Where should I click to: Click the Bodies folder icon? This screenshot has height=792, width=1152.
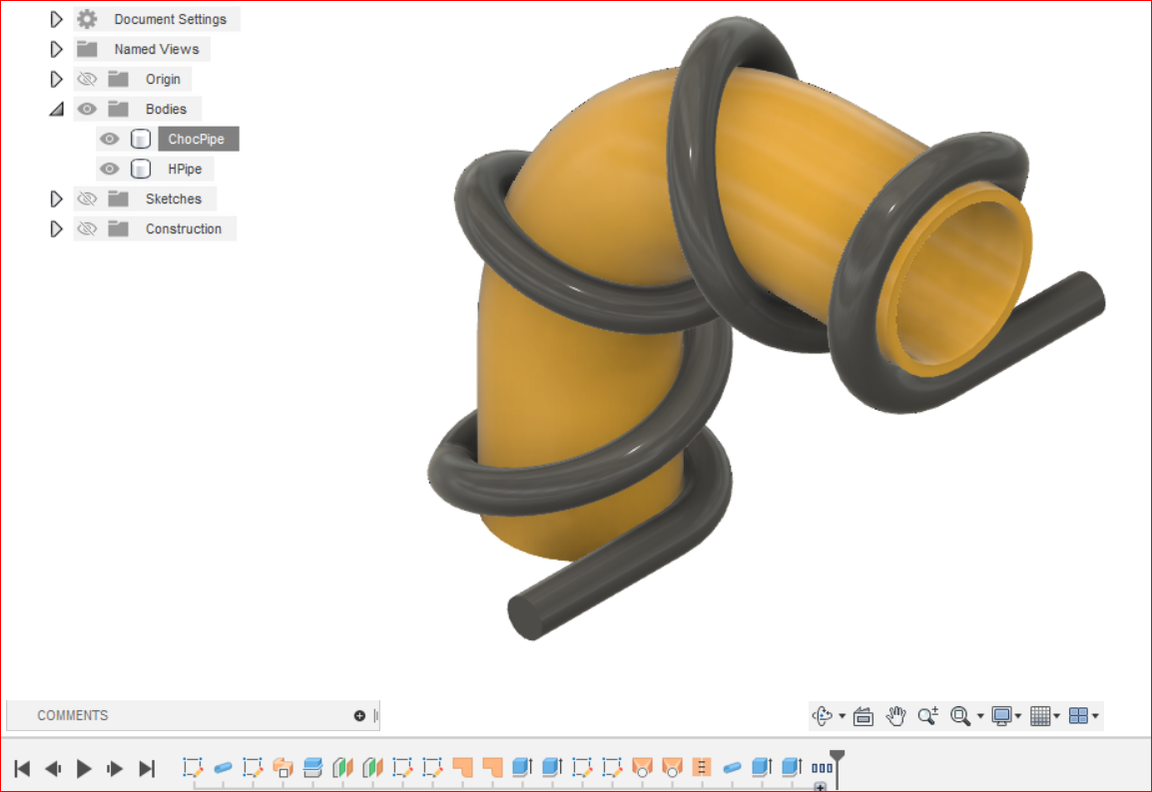point(118,110)
